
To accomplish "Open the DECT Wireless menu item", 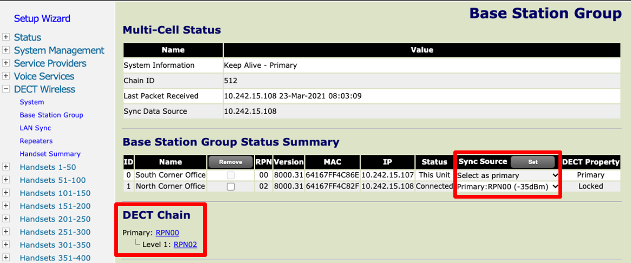I will [x=44, y=89].
